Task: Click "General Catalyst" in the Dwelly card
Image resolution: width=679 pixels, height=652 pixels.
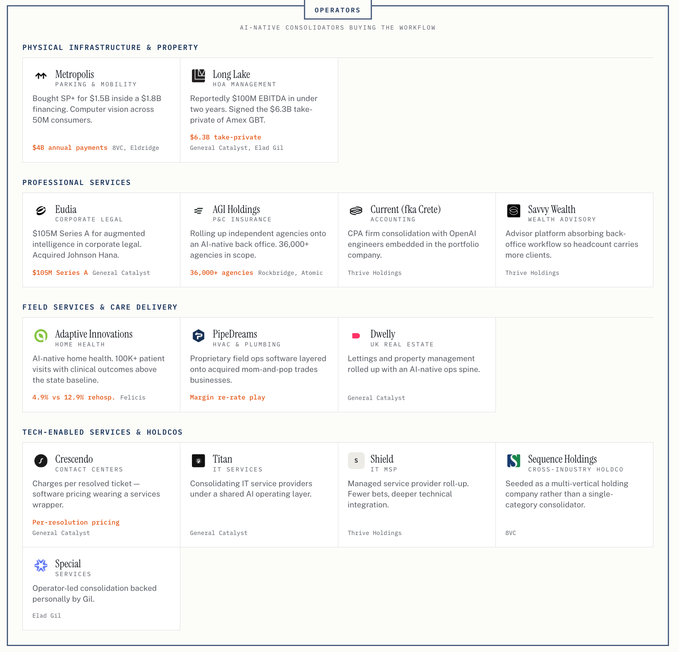Action: click(x=376, y=398)
